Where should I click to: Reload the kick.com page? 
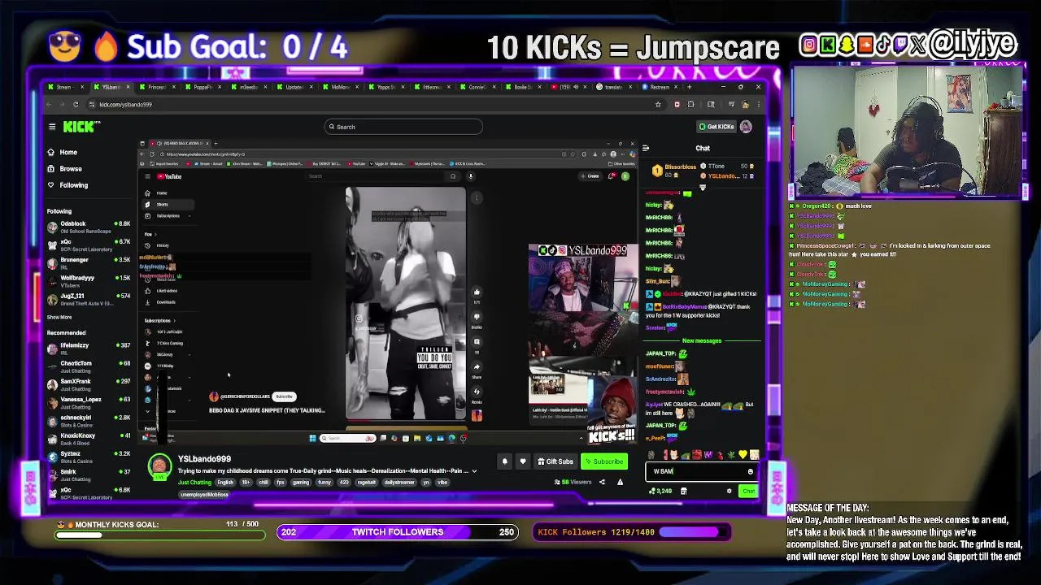(x=76, y=104)
